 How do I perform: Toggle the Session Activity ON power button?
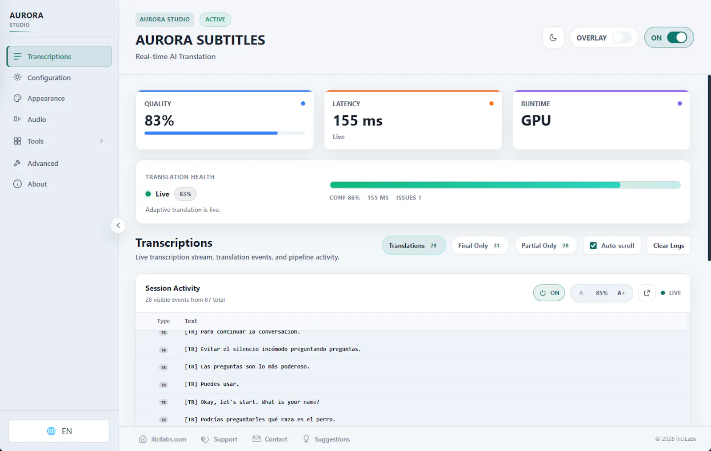click(x=549, y=293)
